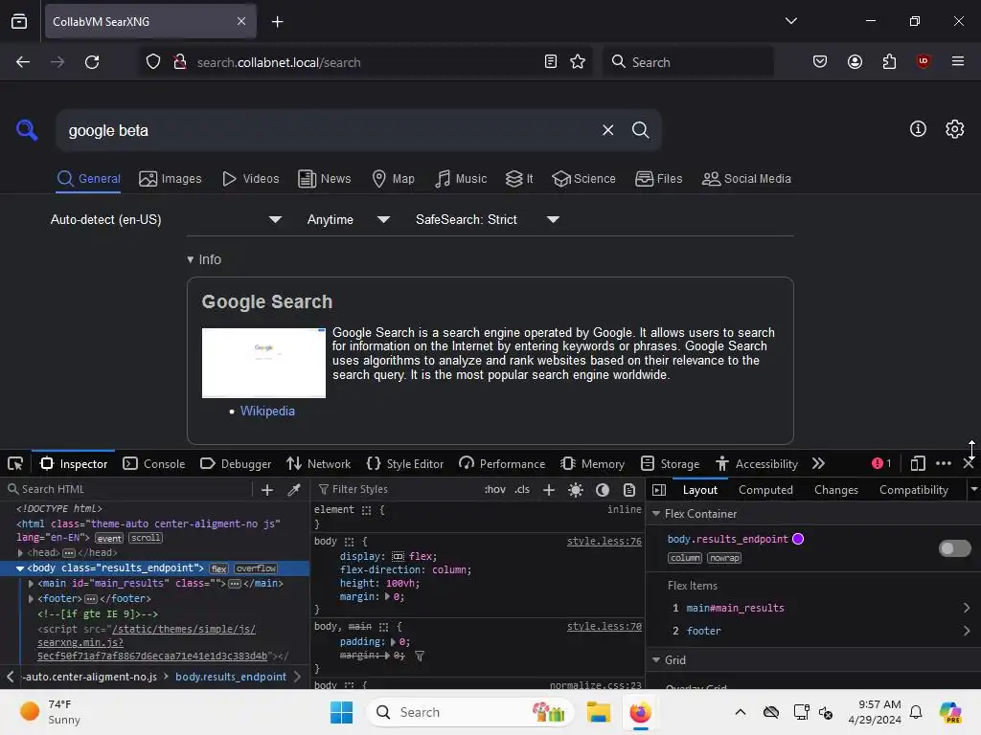The width and height of the screenshot is (981, 735).
Task: Click the body.results_endpoint purple color swatch
Action: pyautogui.click(x=798, y=539)
